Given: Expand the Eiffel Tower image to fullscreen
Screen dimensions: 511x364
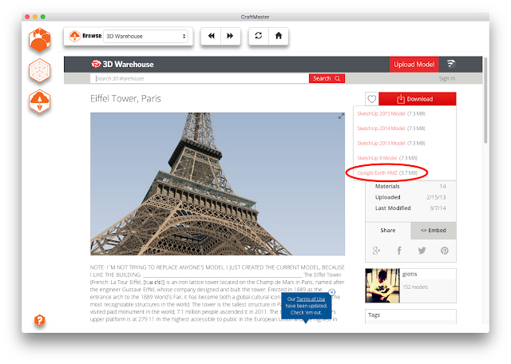Looking at the screenshot, I should pyautogui.click(x=341, y=117).
